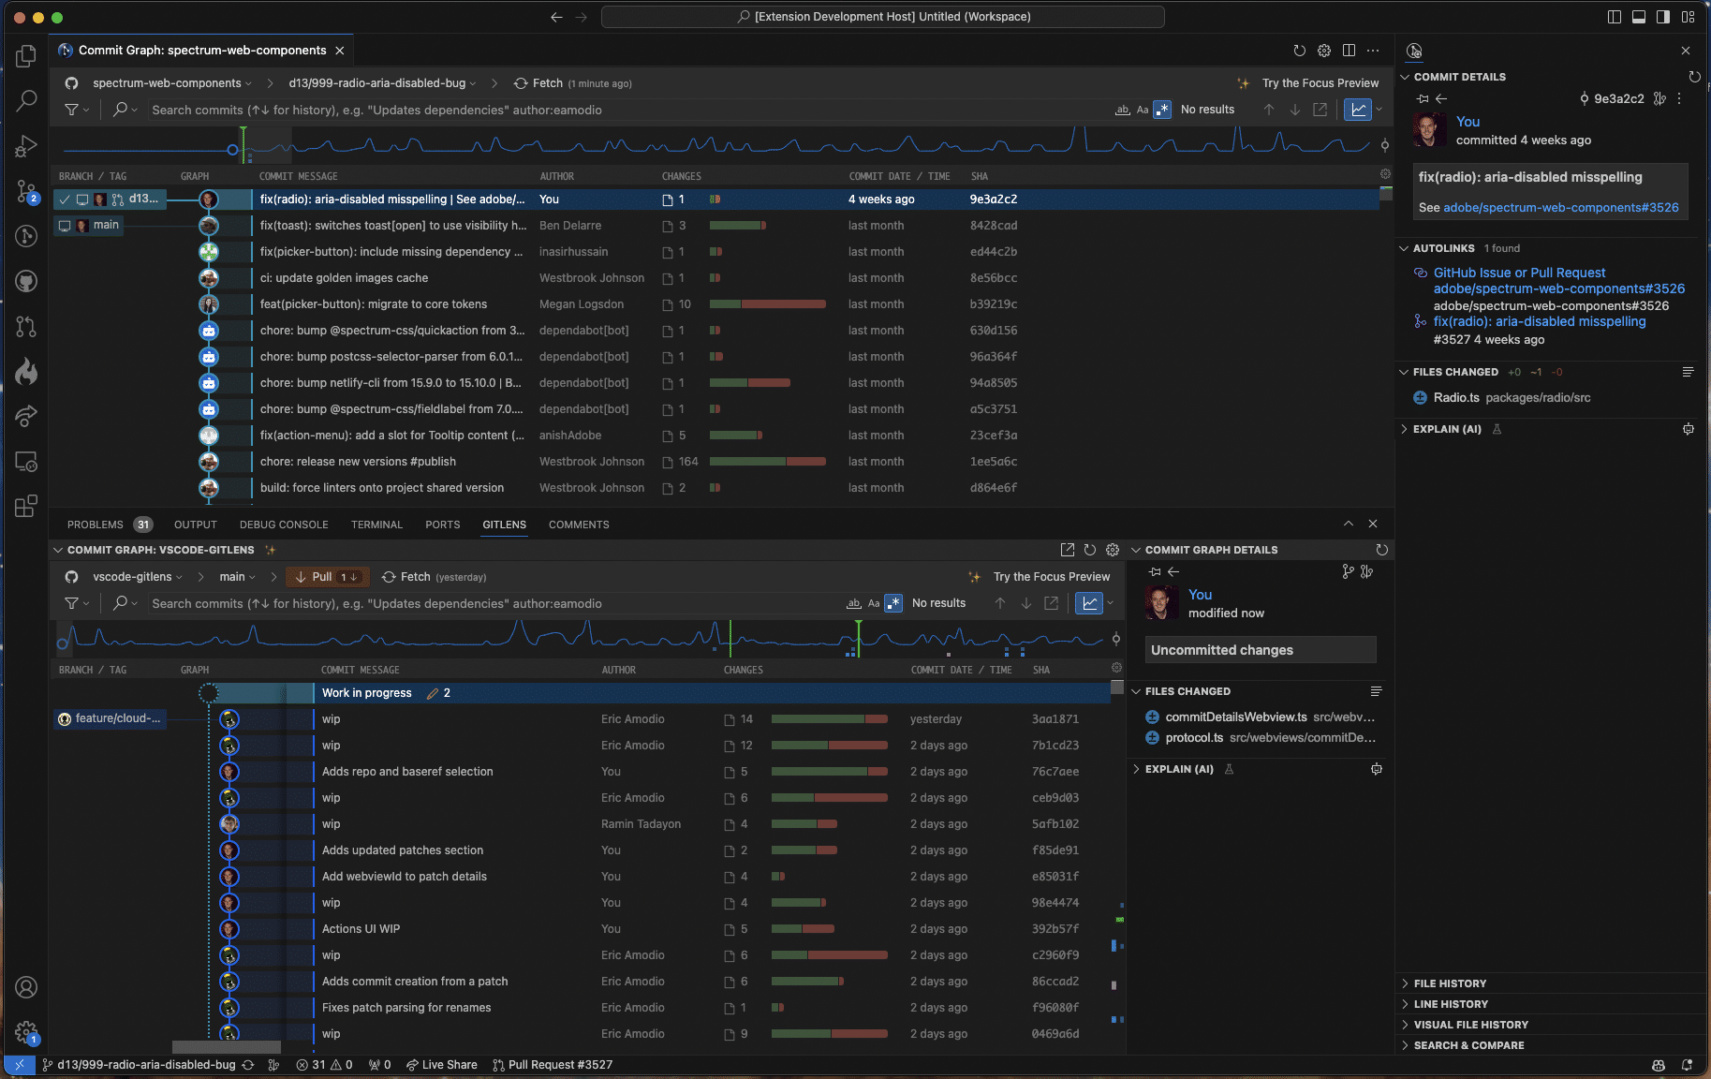Toggle regular expression in vscode-gitlens search

pyautogui.click(x=893, y=603)
